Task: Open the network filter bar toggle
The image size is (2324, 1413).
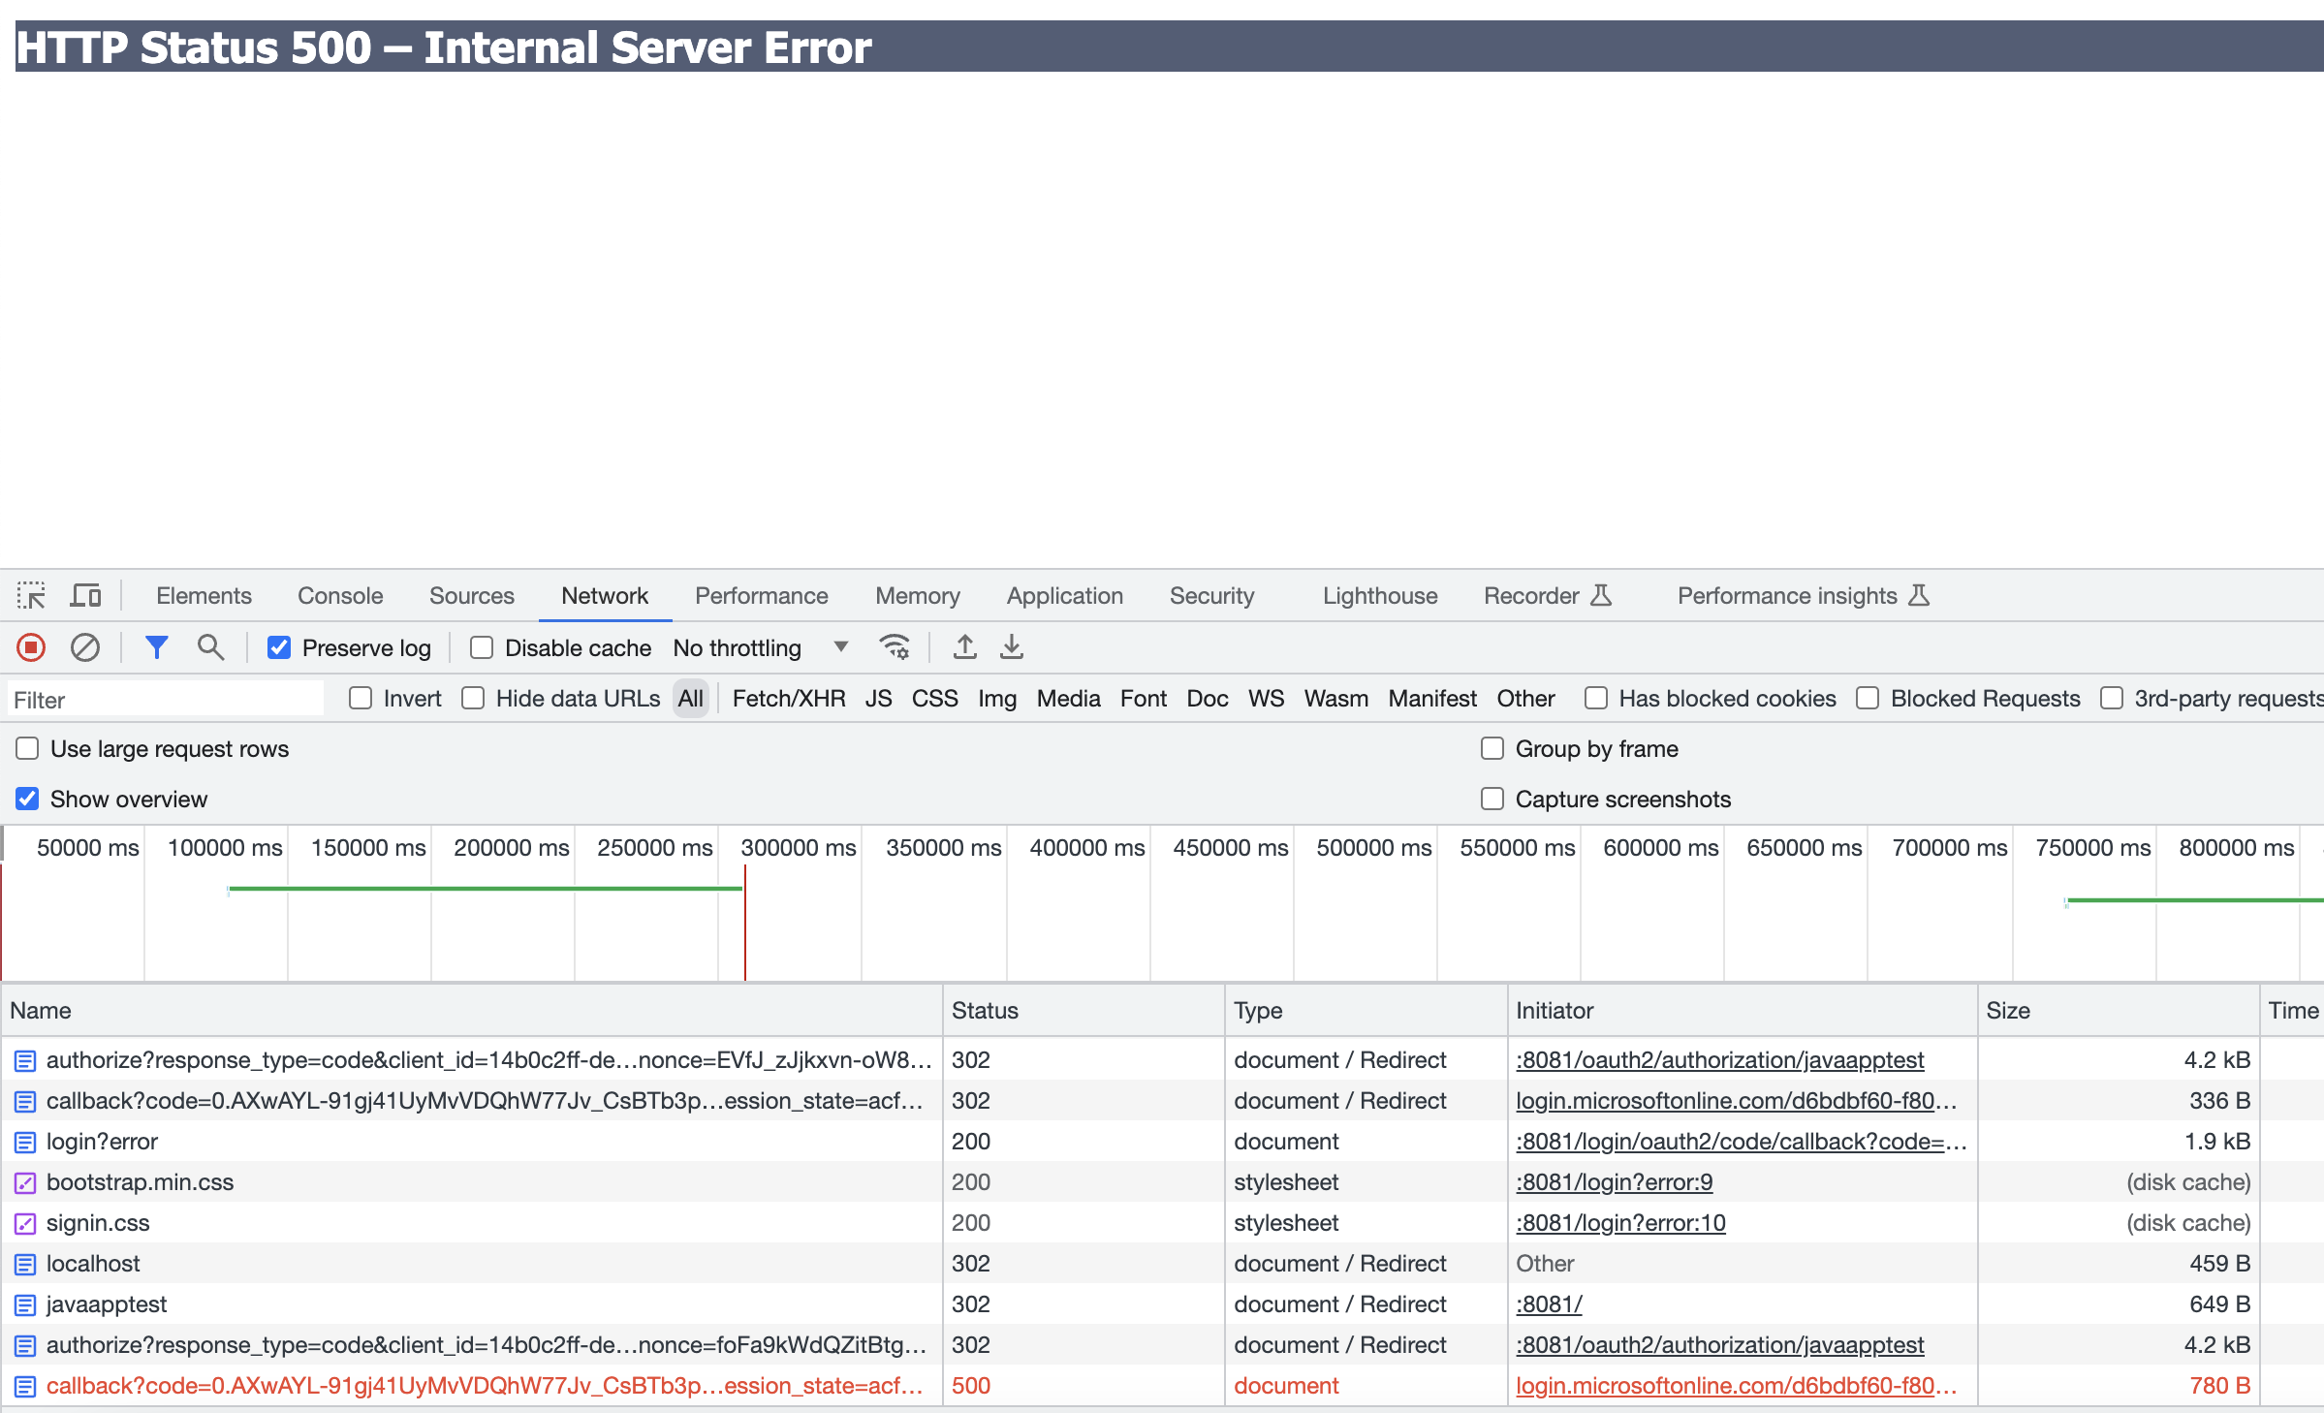Action: [157, 647]
